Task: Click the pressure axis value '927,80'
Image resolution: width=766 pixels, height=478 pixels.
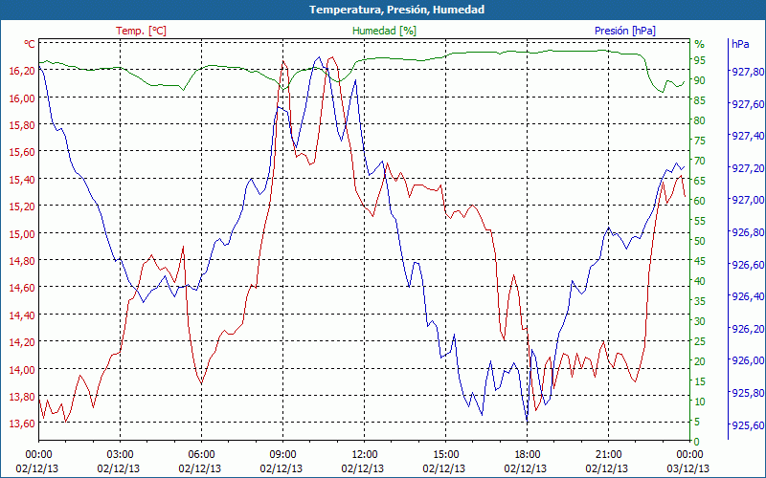Action: click(x=747, y=72)
